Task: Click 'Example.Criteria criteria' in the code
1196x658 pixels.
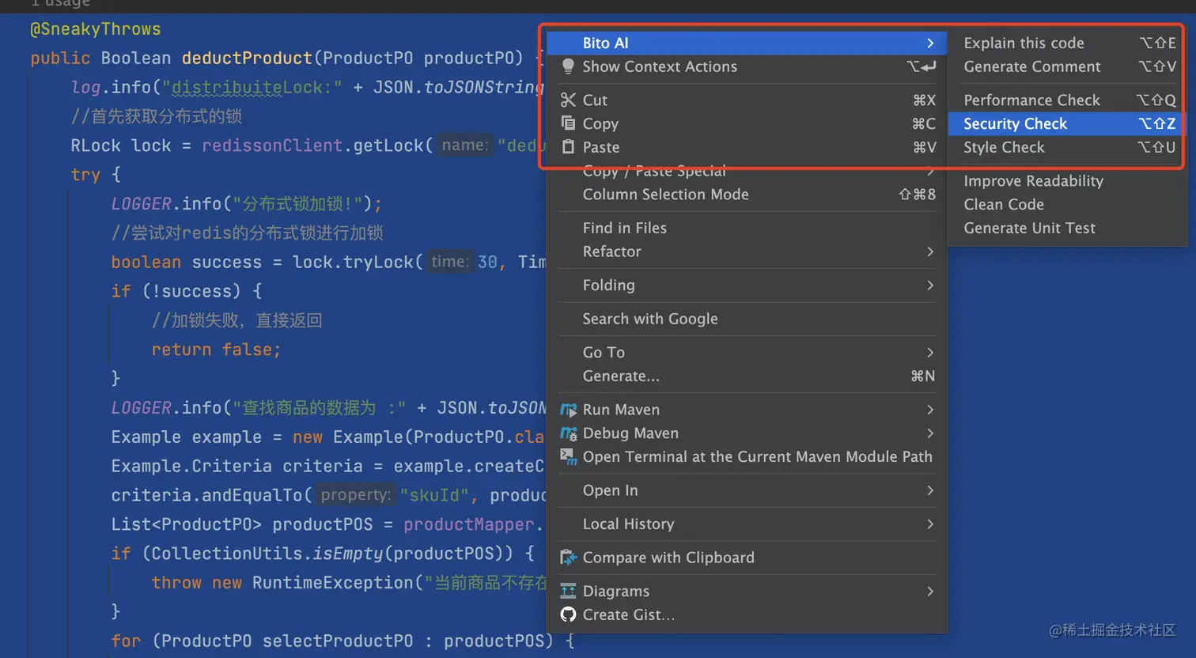Action: 237,466
